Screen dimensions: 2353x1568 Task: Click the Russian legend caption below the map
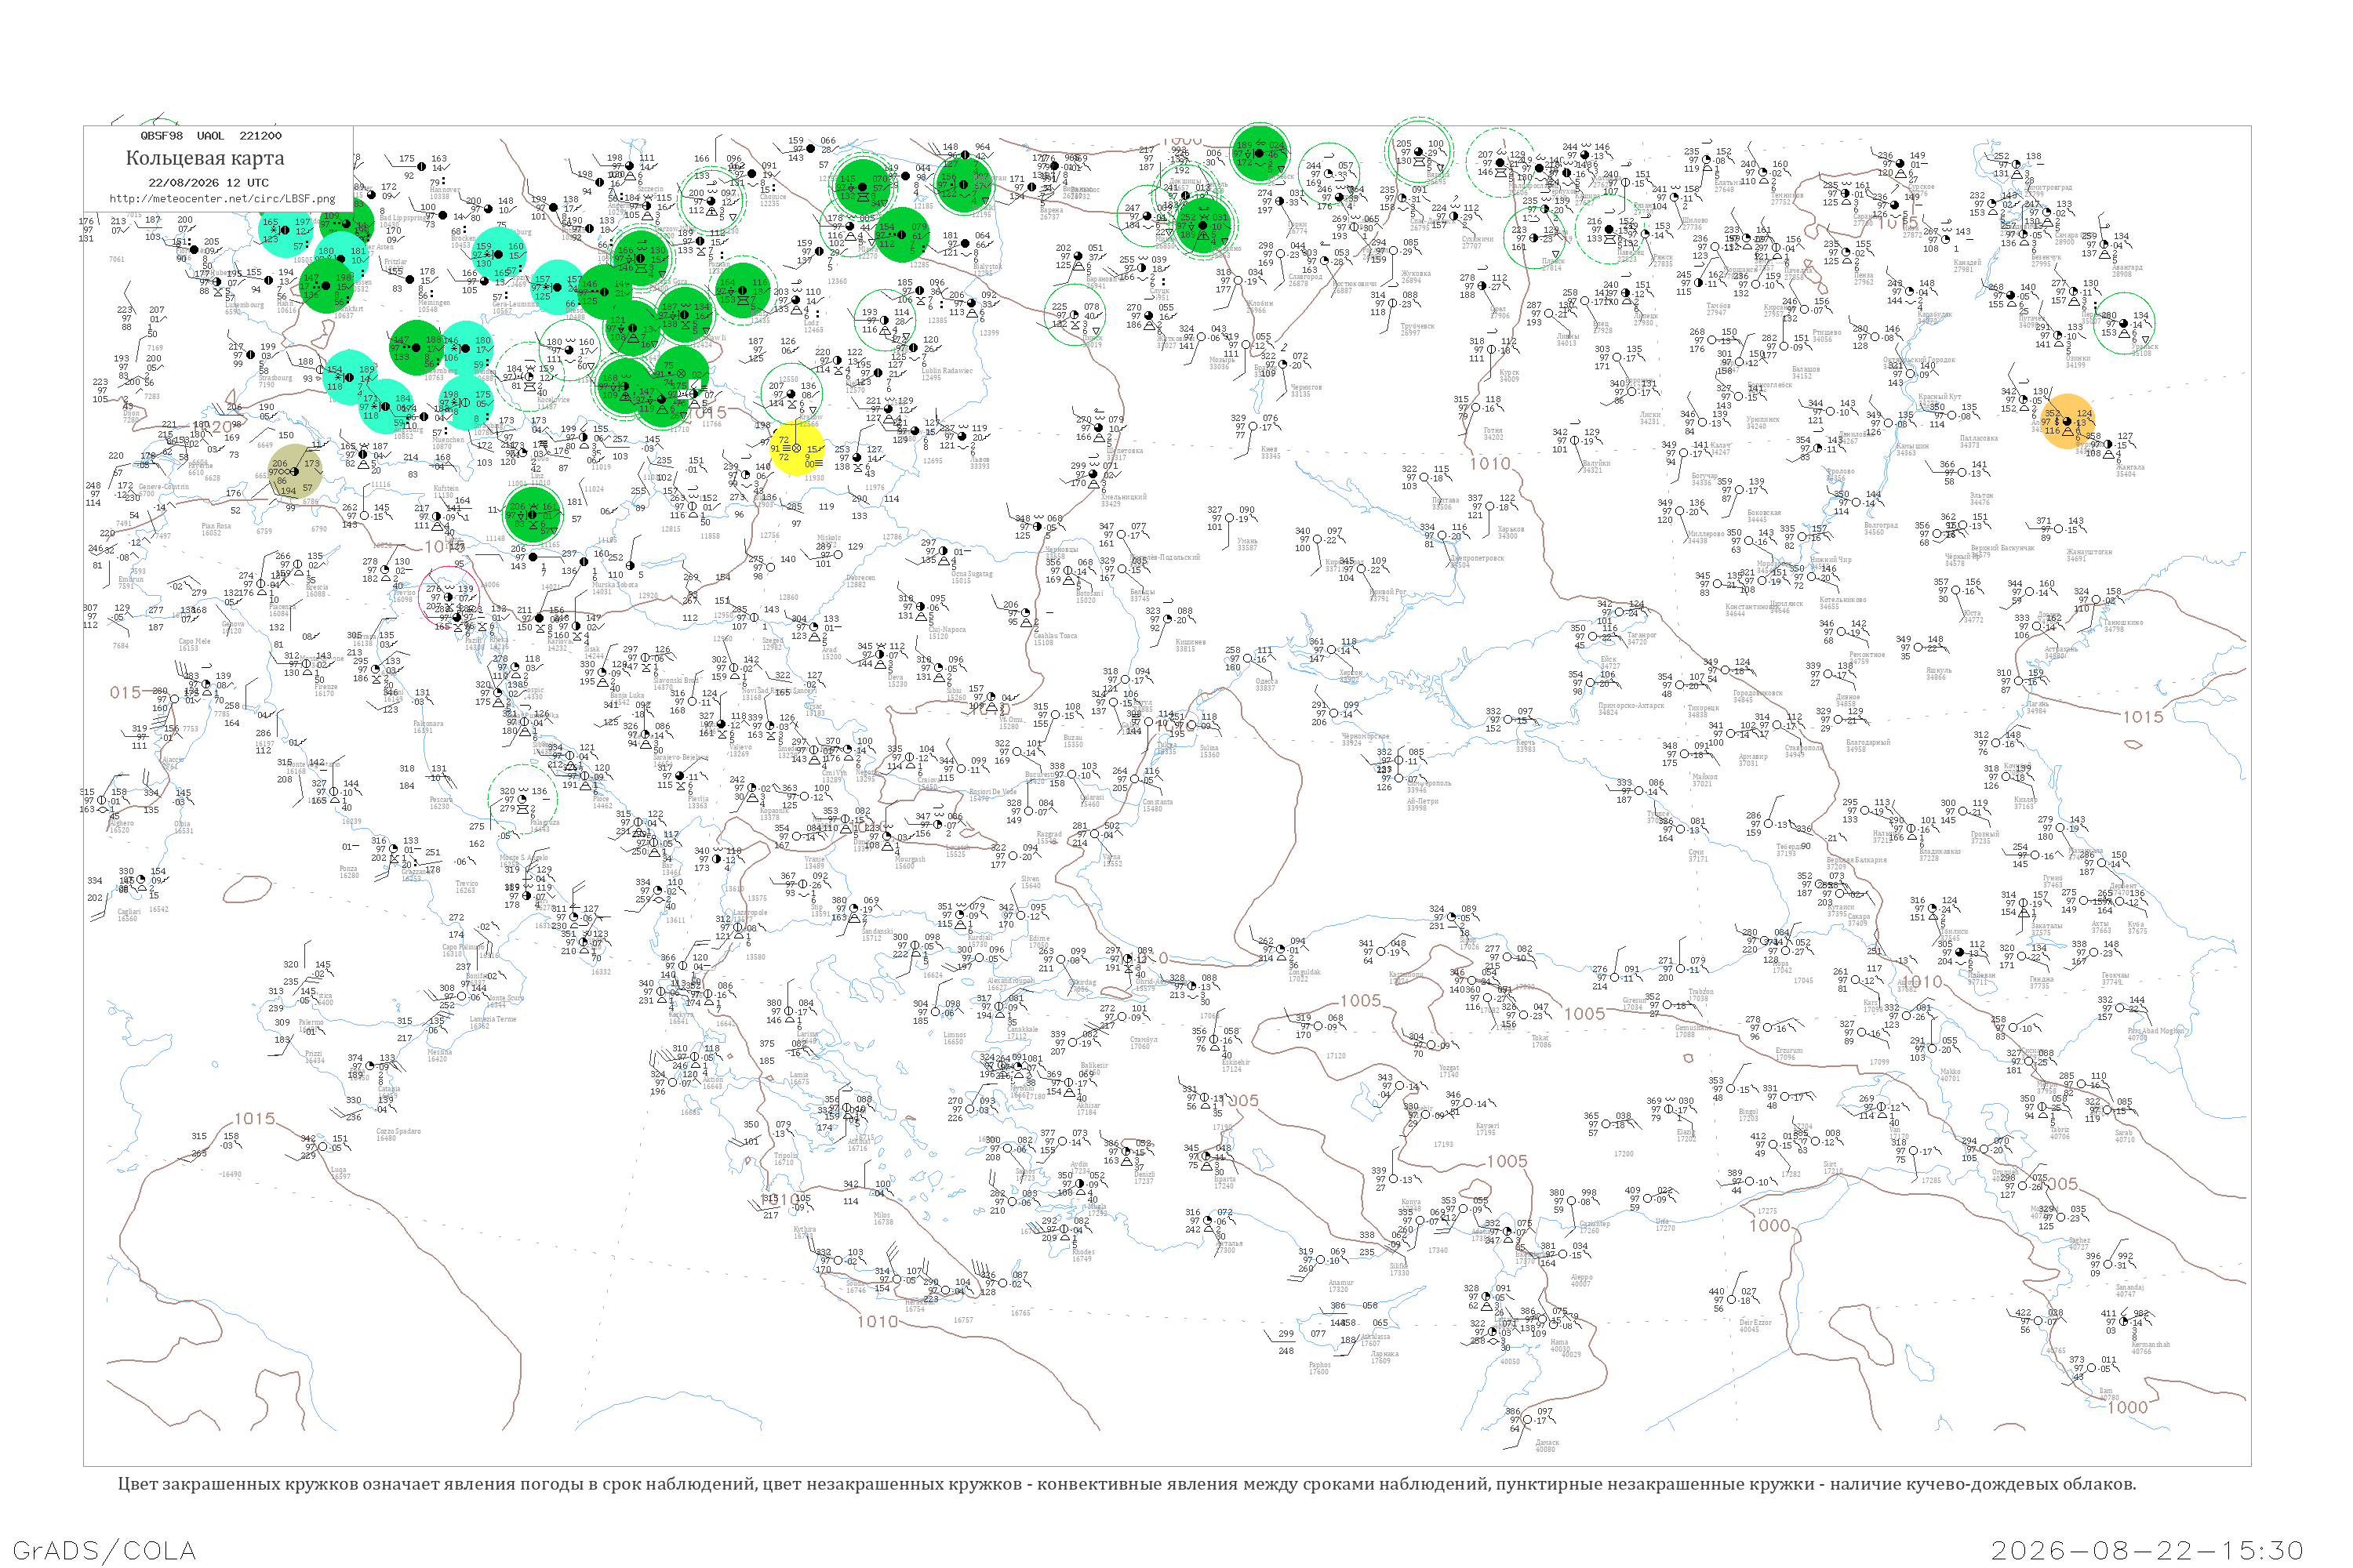tap(1126, 1484)
